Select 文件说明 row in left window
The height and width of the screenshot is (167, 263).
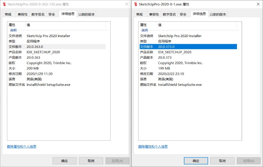pos(57,36)
